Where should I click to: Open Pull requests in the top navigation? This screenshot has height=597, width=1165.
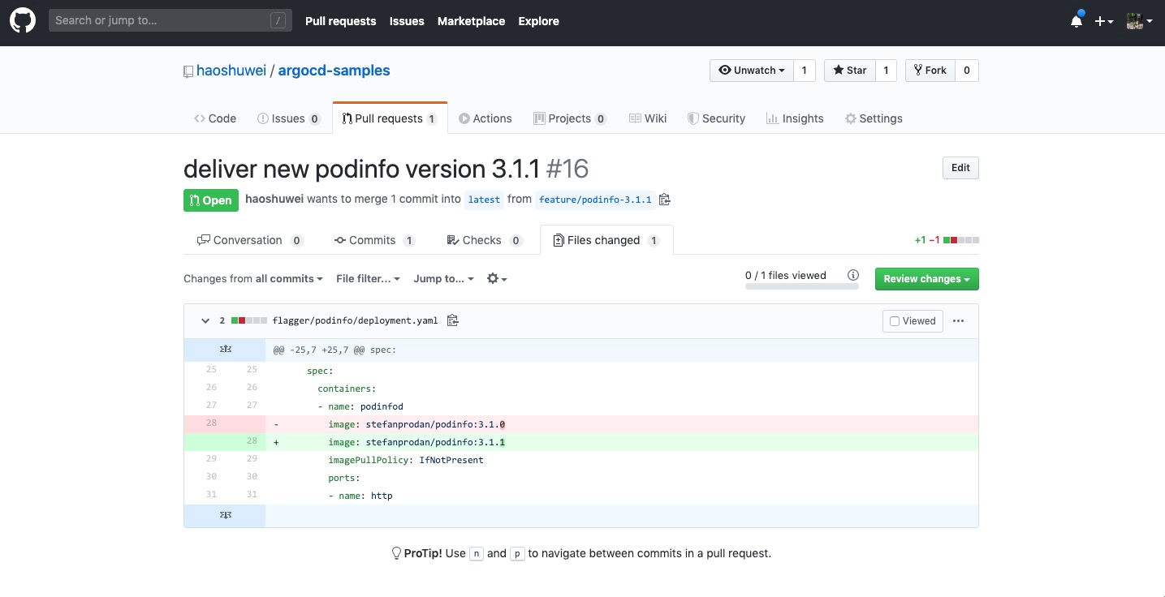coord(340,21)
